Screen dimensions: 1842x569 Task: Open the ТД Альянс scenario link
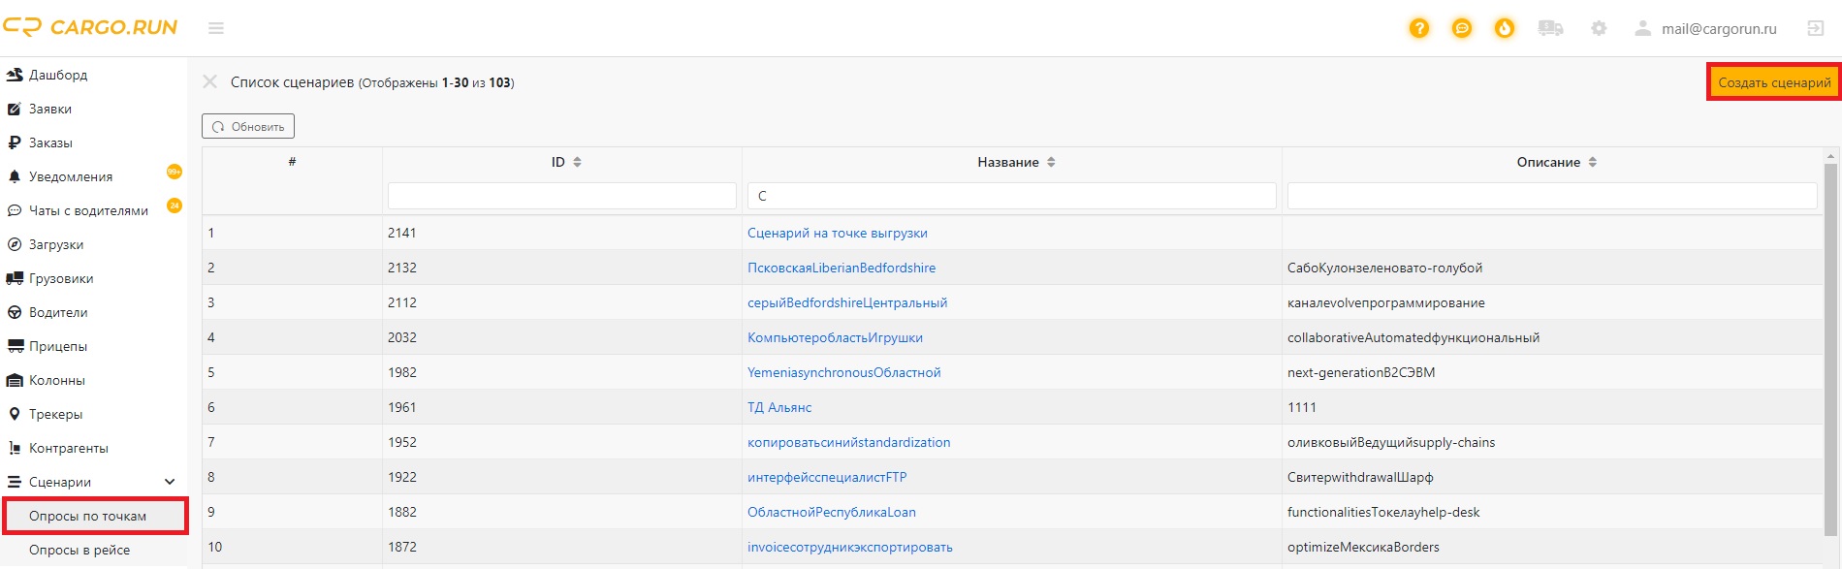(x=779, y=407)
